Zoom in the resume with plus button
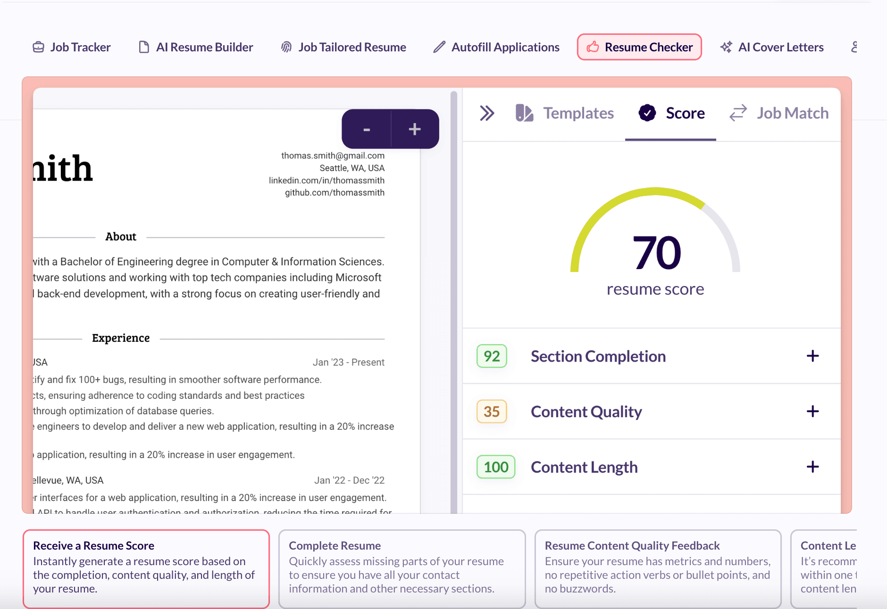The image size is (887, 609). pyautogui.click(x=415, y=129)
